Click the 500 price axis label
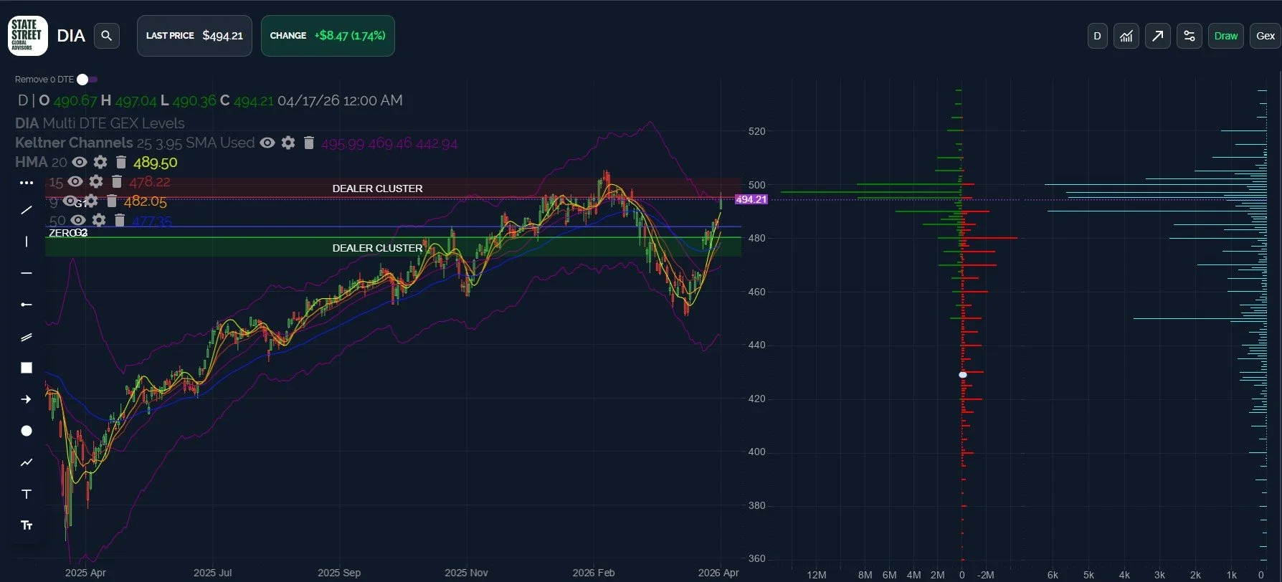Screen dimensions: 1282x582 [x=757, y=185]
